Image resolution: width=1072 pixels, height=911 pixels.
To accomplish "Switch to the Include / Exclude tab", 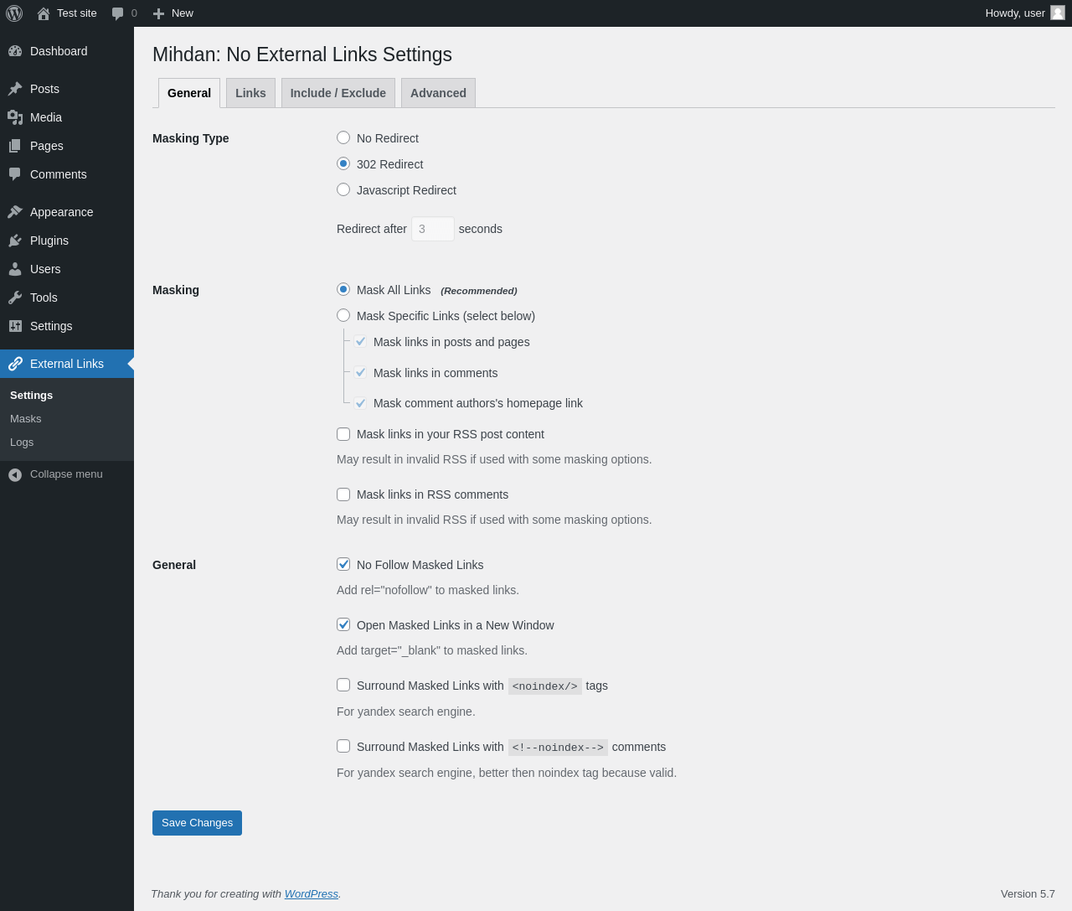I will click(338, 93).
